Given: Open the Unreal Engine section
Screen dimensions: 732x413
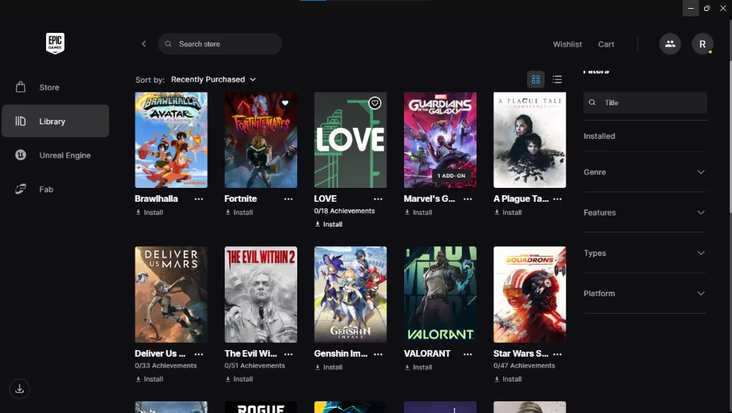Looking at the screenshot, I should (55, 155).
